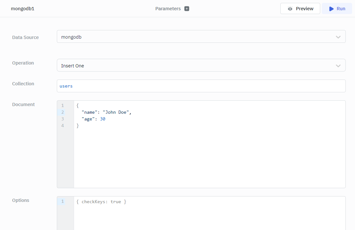Click the query name mongodb1

click(x=23, y=9)
